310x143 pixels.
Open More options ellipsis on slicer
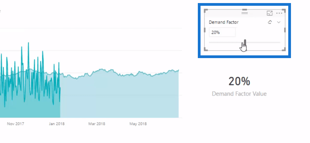pos(279,13)
